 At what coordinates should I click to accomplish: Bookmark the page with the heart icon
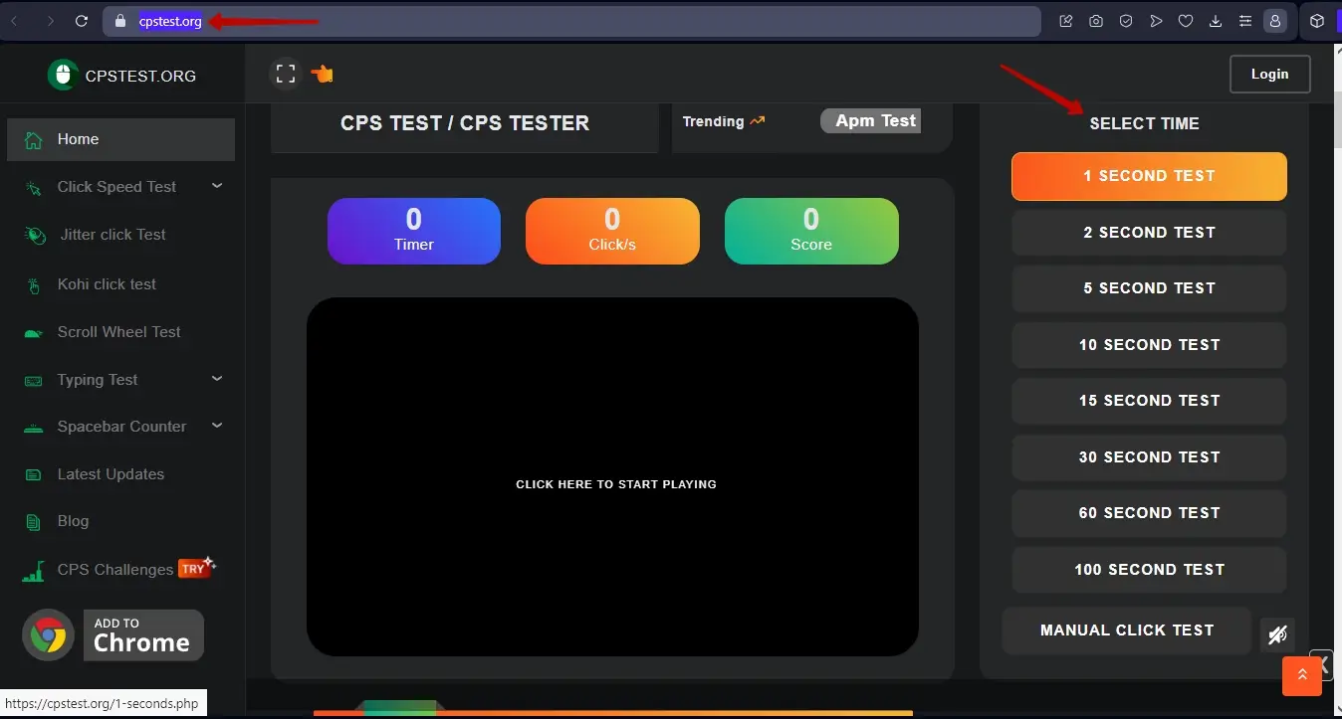[x=1186, y=21]
